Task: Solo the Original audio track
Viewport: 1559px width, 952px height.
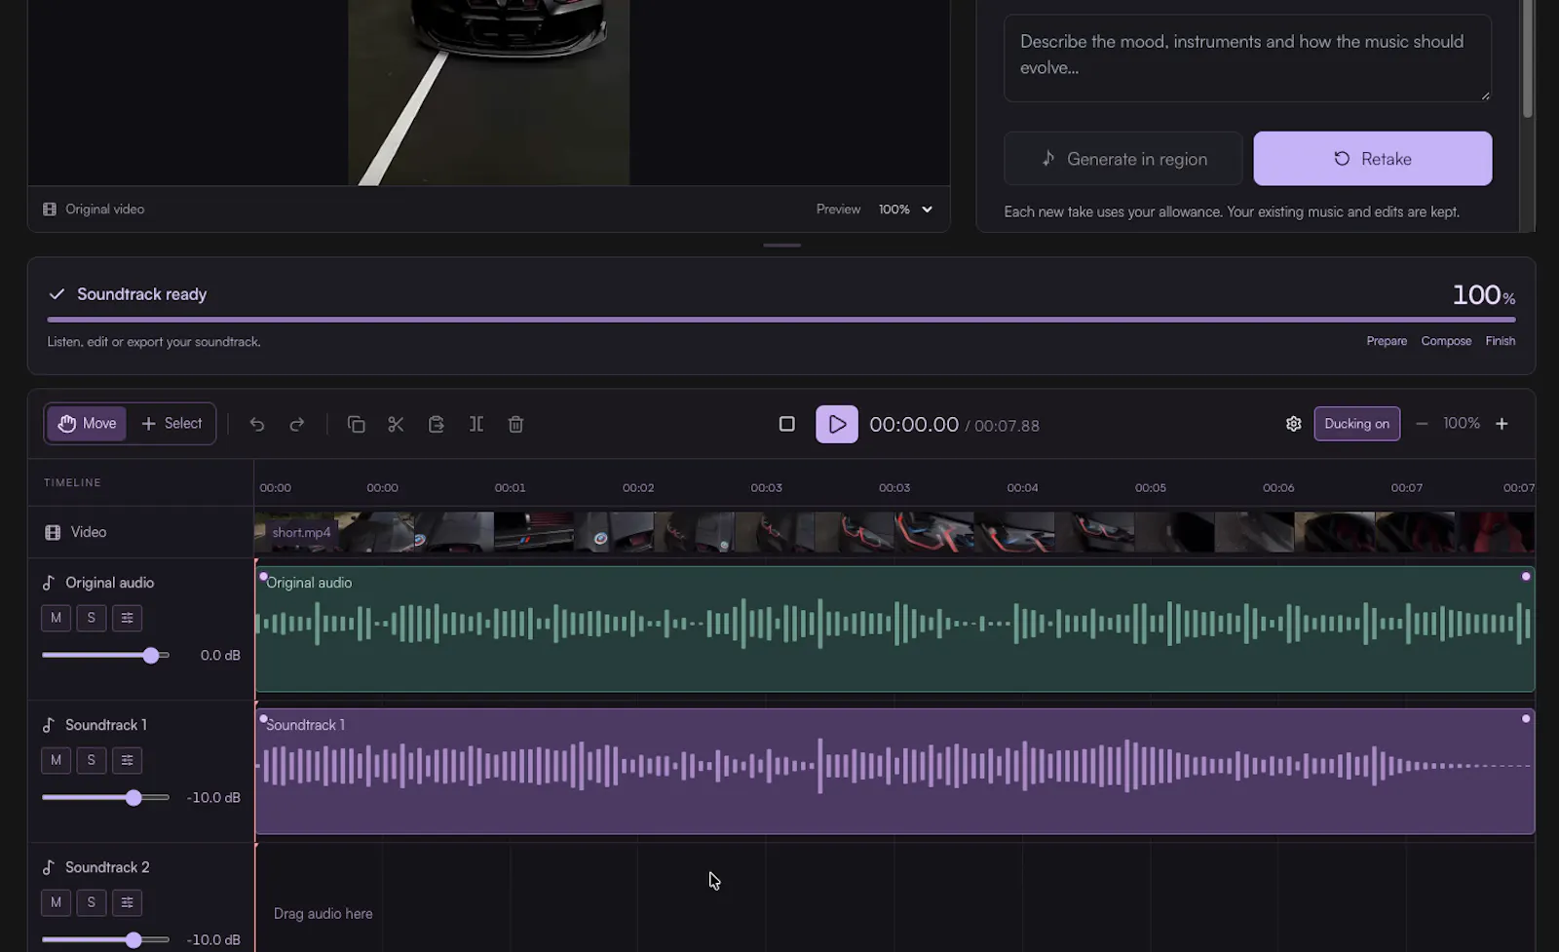Action: (x=92, y=618)
